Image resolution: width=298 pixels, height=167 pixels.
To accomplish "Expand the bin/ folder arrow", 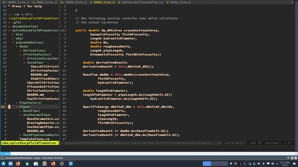I will click(x=13, y=34).
